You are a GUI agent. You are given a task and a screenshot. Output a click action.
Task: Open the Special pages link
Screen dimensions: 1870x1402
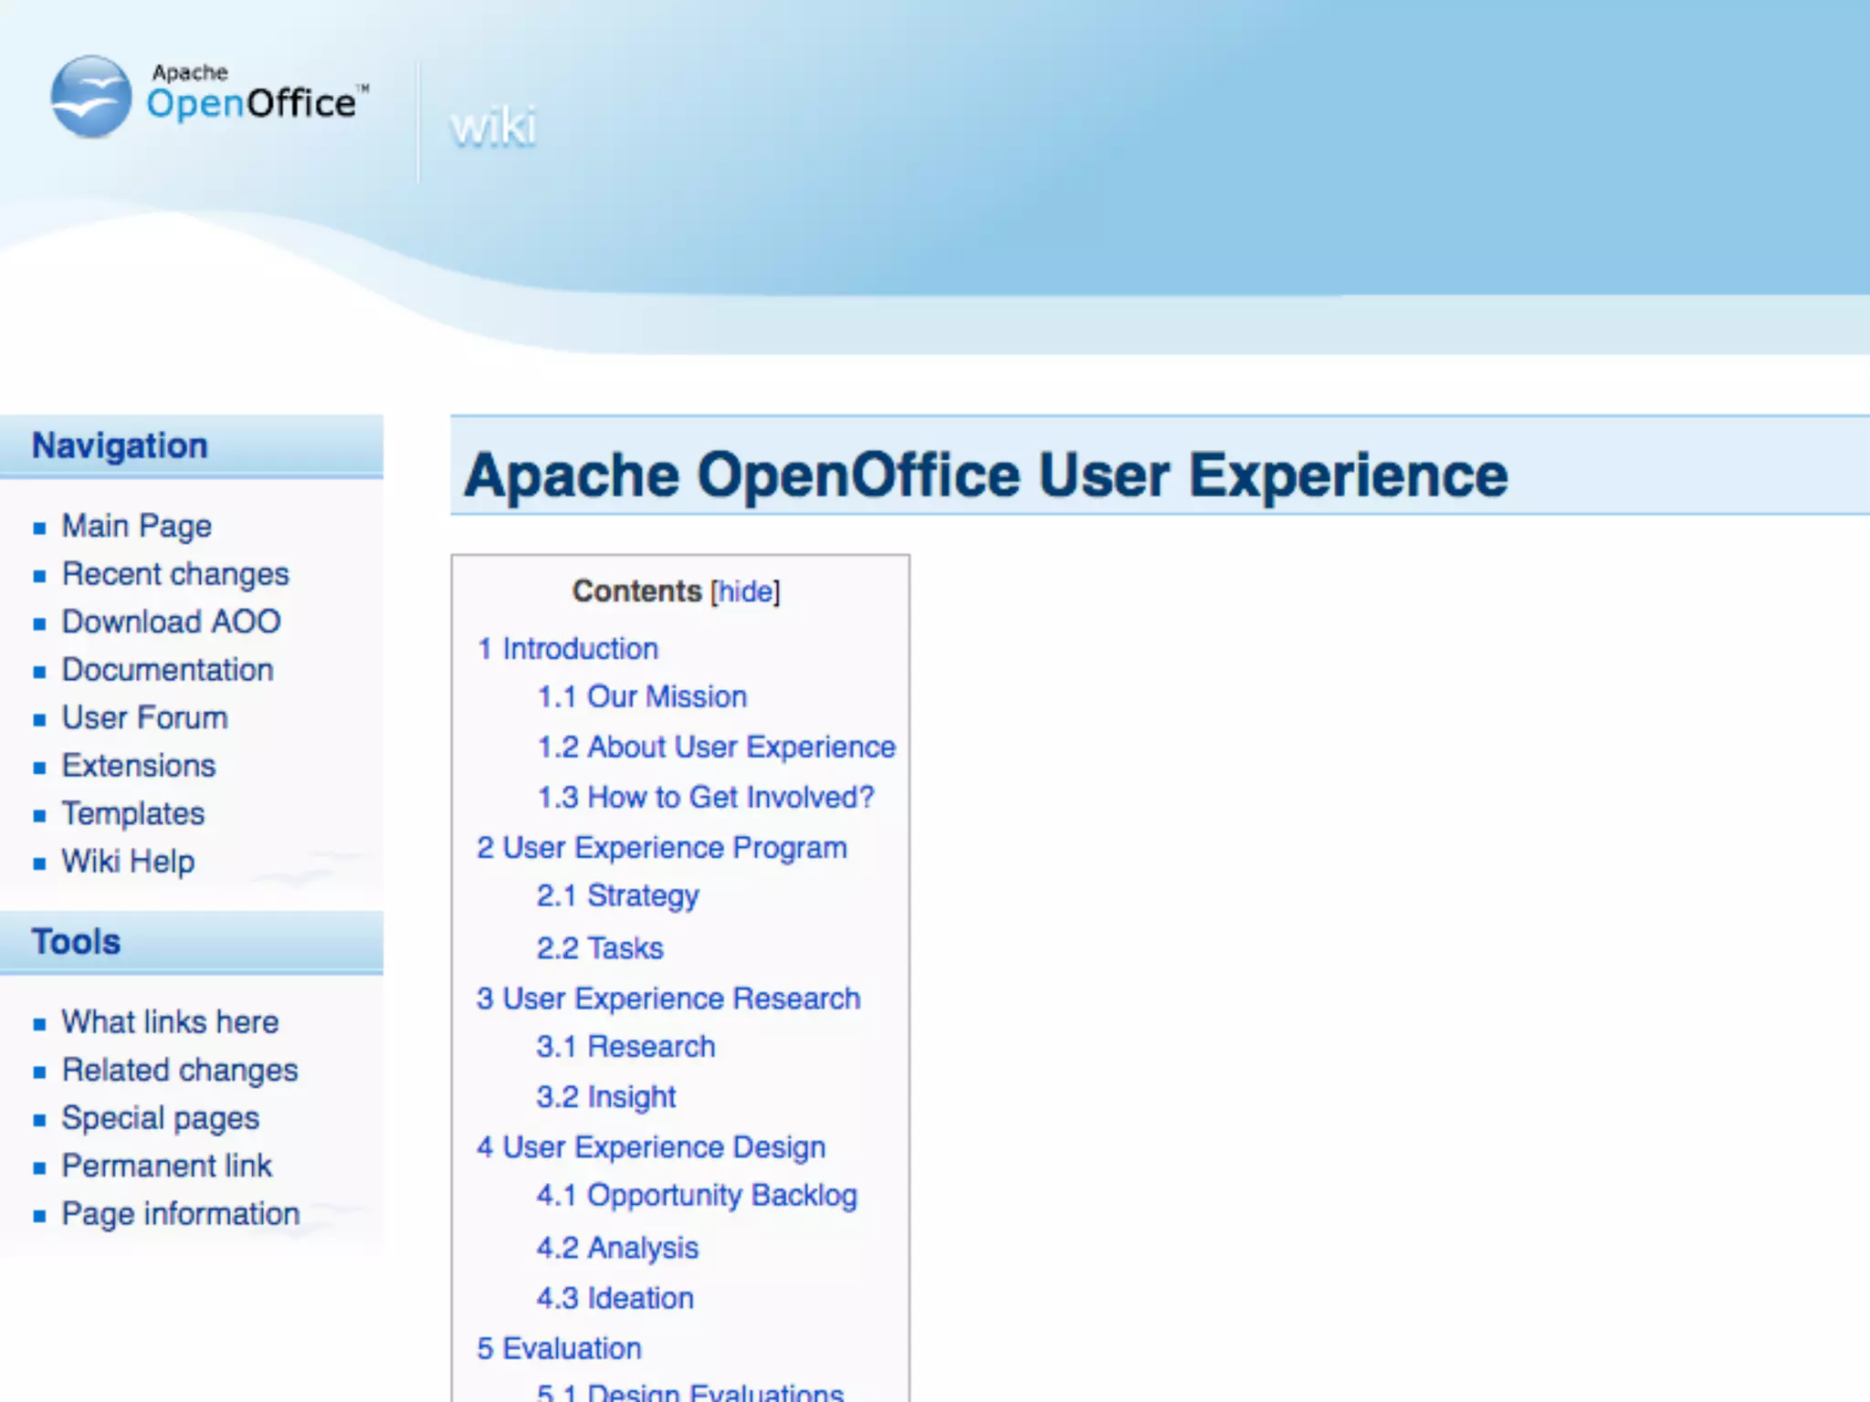[x=160, y=1118]
